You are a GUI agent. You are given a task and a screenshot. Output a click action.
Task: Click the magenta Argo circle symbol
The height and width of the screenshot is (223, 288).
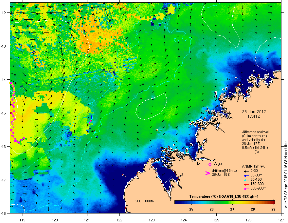[x=210, y=164]
